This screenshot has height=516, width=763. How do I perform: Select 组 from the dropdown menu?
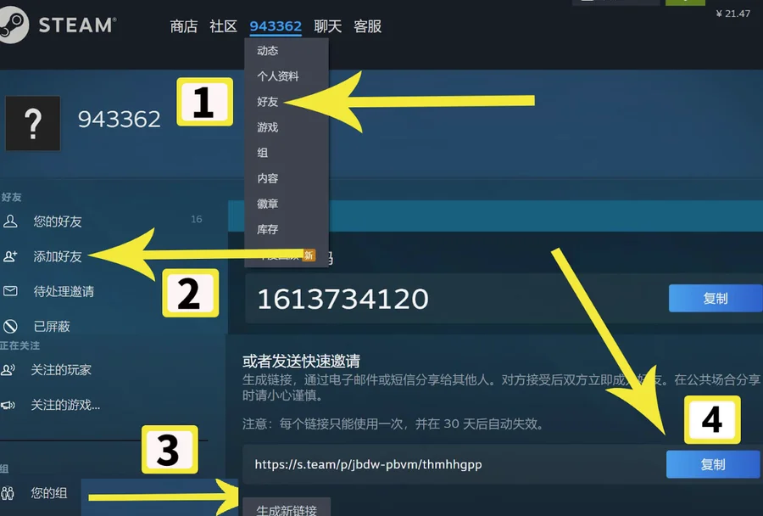[x=263, y=153]
